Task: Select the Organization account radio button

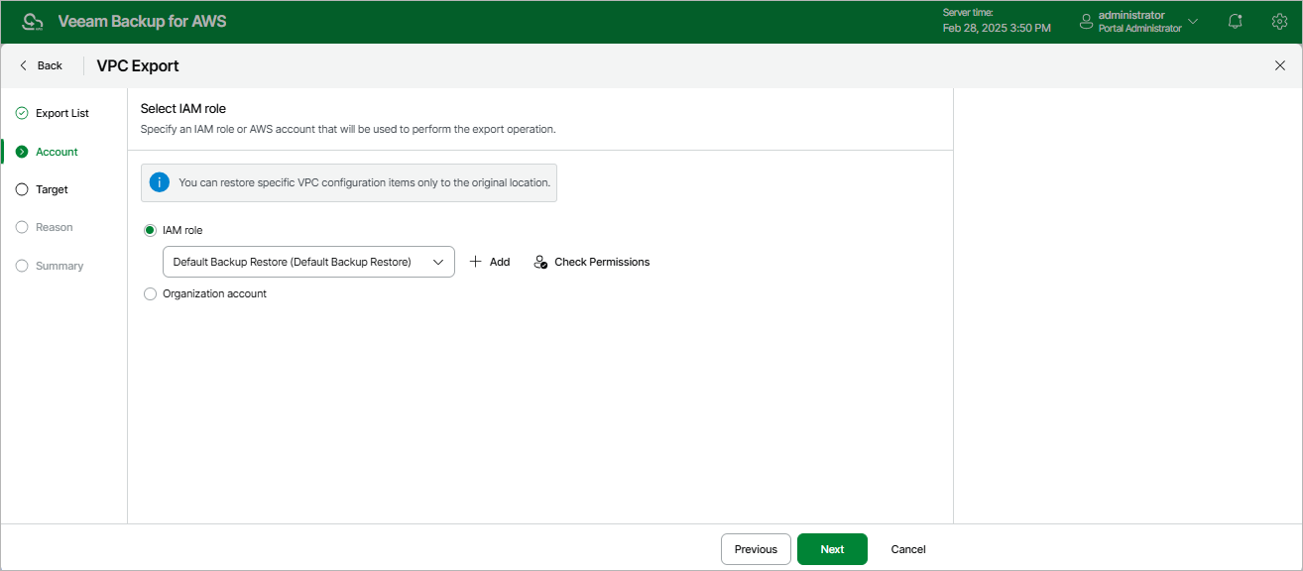Action: 151,293
